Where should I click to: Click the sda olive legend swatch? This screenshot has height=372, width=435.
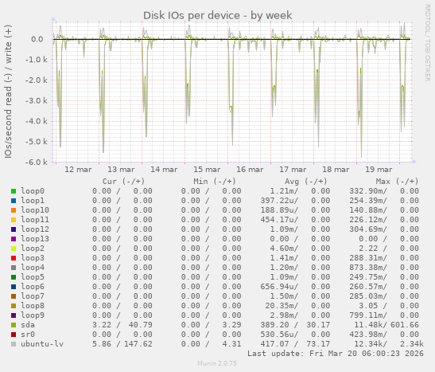point(14,325)
